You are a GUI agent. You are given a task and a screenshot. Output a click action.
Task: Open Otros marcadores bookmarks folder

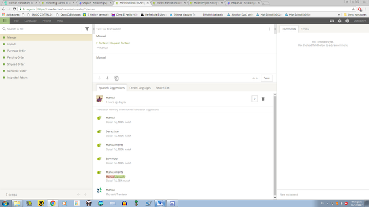355,14
